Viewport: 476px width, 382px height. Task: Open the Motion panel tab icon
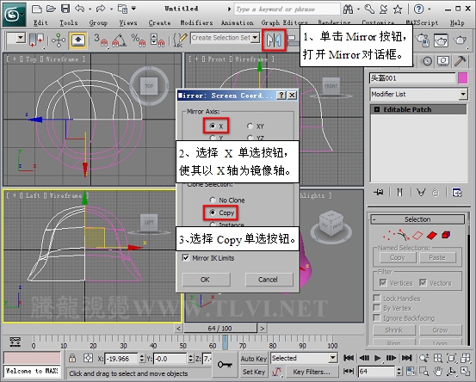[x=427, y=61]
